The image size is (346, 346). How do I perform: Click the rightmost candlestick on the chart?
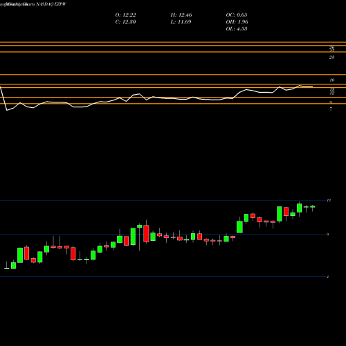(313, 207)
